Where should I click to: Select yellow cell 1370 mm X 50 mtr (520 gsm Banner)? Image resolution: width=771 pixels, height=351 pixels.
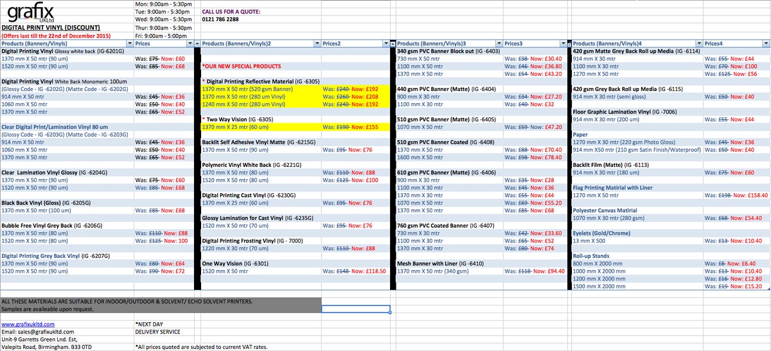click(260, 90)
